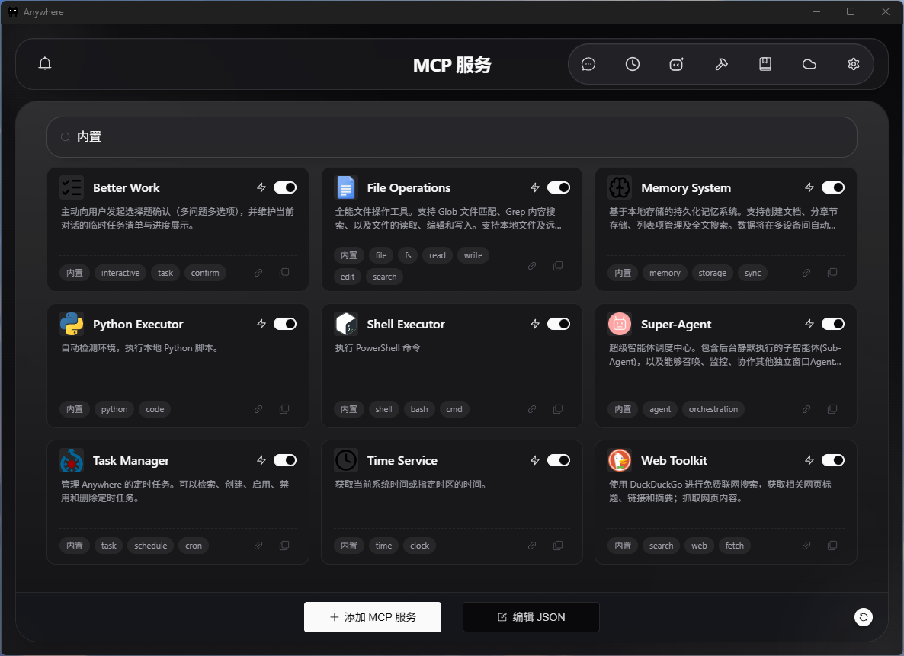Viewport: 904px width, 656px height.
Task: Disable the Task Manager toggle
Action: point(285,460)
